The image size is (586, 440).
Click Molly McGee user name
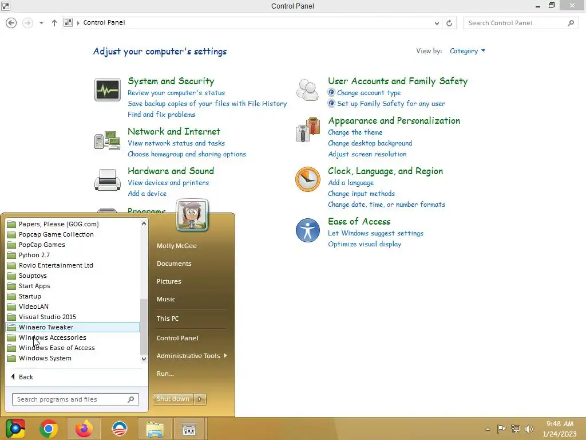tap(176, 246)
